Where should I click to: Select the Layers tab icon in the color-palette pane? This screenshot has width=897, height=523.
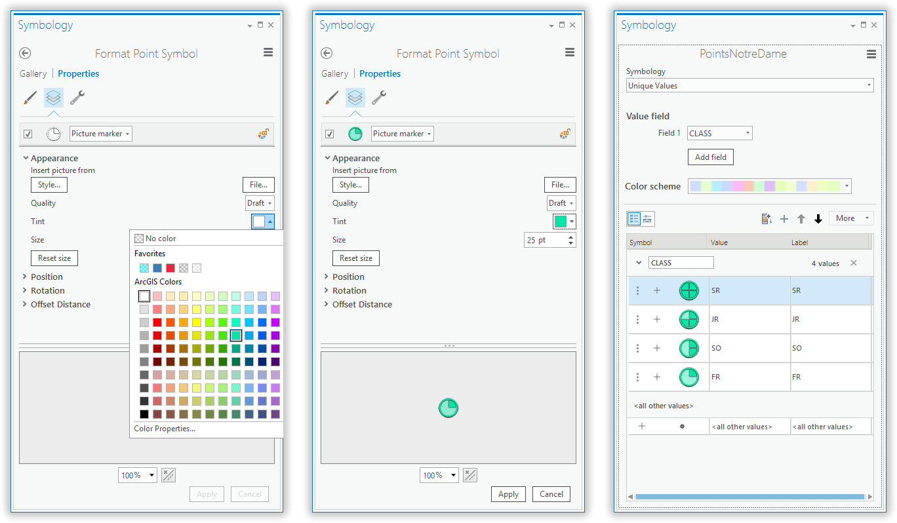coord(54,98)
